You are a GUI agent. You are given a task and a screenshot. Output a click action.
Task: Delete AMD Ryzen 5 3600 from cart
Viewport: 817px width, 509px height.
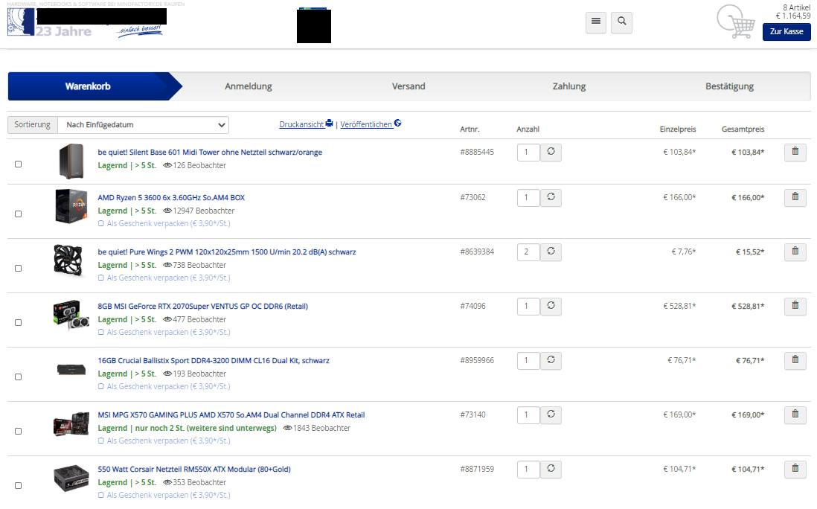click(795, 197)
